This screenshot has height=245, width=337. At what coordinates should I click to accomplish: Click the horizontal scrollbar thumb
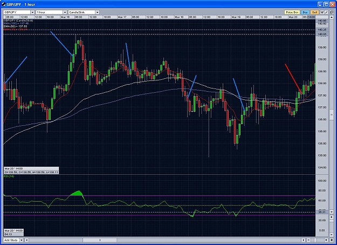point(100,240)
